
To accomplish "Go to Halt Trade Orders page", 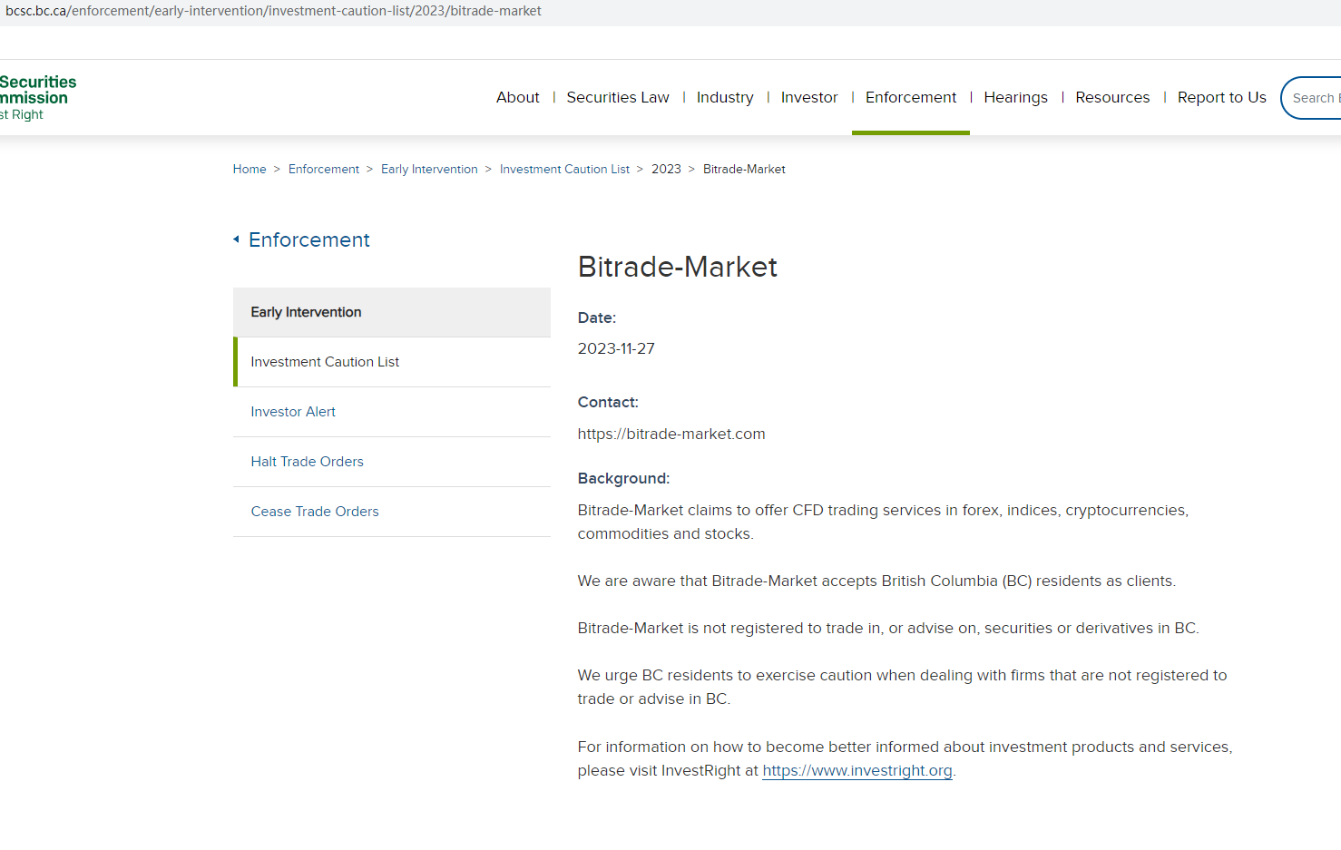I will pyautogui.click(x=307, y=462).
